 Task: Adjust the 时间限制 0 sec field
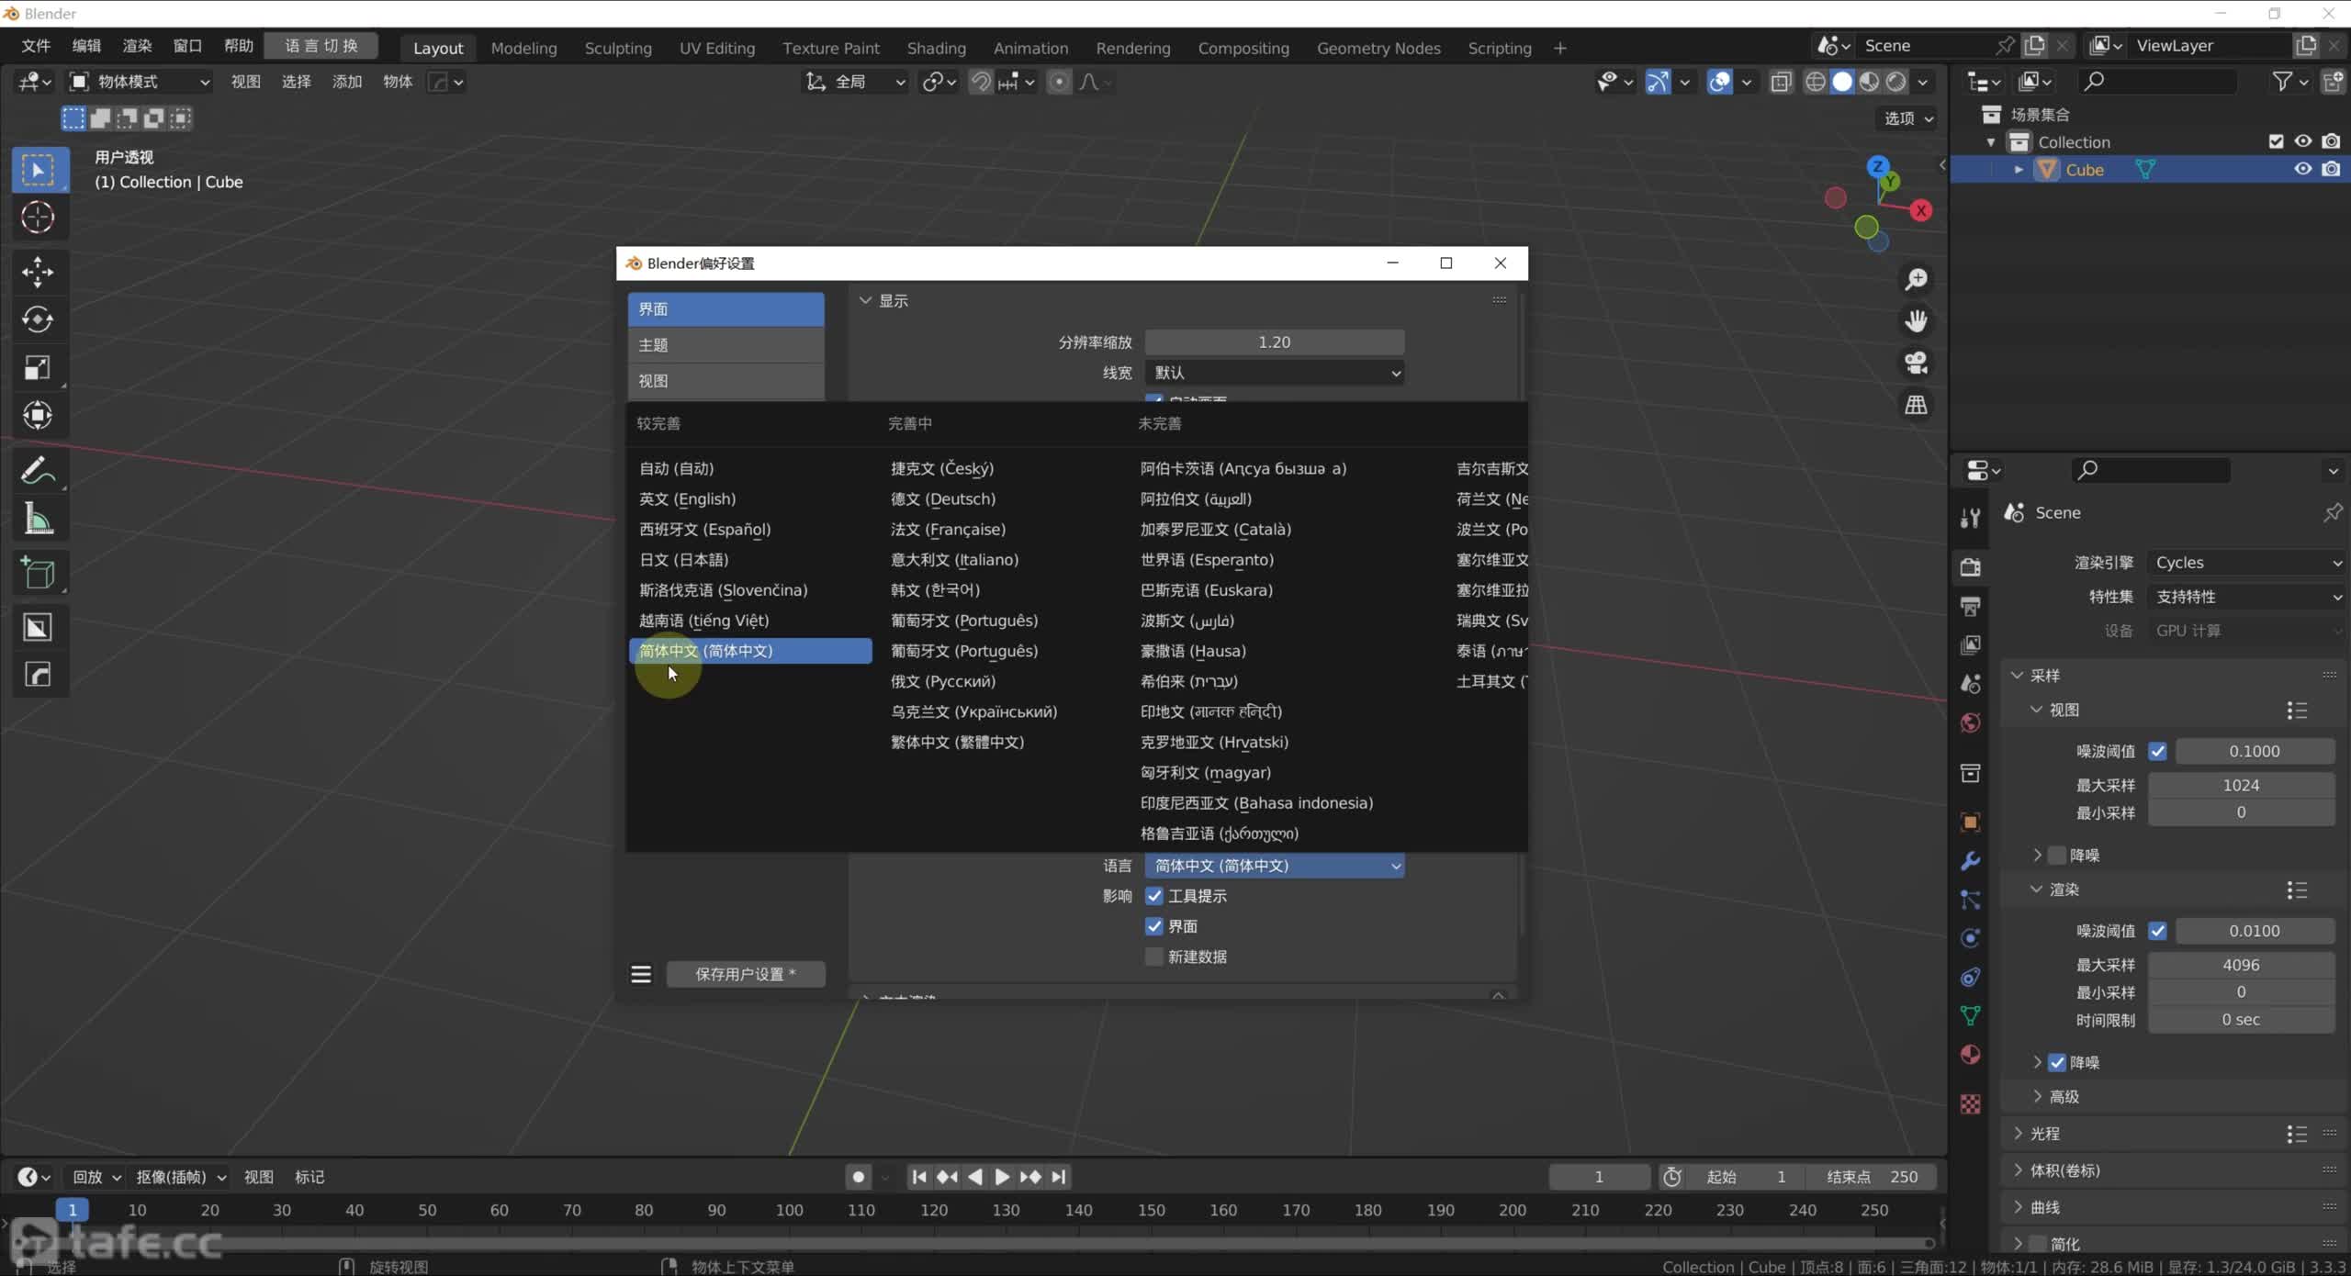point(2241,1020)
